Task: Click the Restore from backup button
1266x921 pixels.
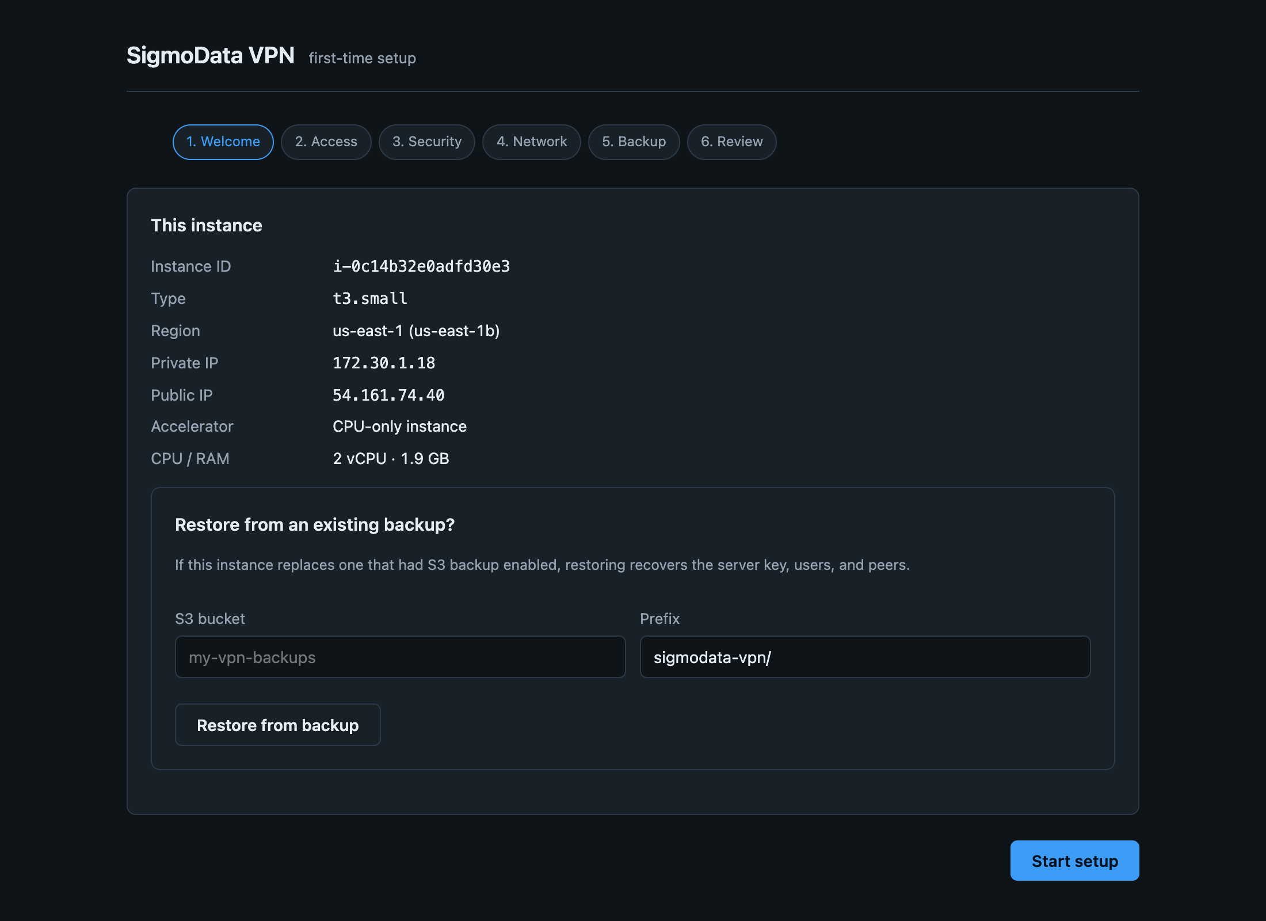Action: pyautogui.click(x=278, y=725)
